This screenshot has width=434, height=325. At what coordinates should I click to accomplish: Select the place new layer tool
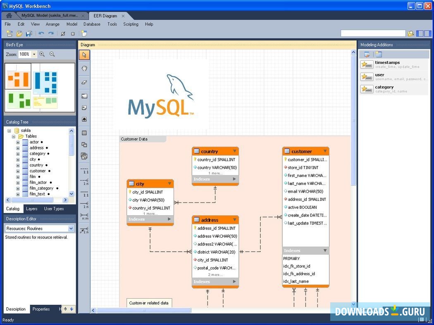coord(84,96)
